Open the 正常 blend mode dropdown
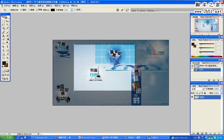 (x=203, y=89)
